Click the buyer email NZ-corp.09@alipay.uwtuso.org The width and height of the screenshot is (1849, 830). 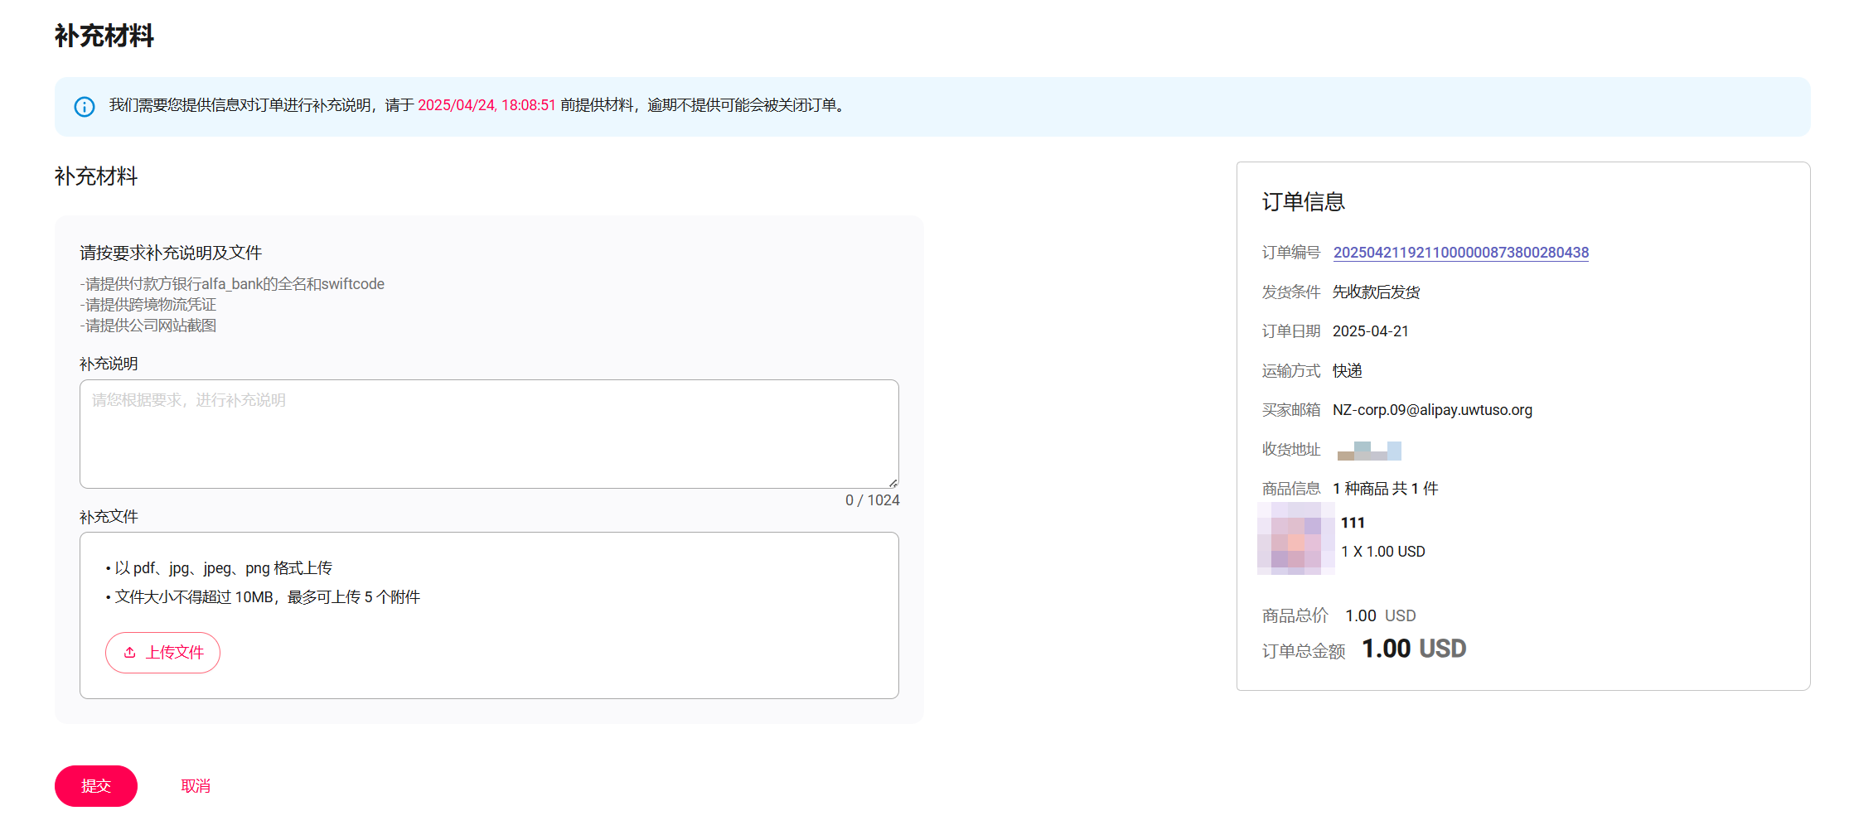coord(1432,410)
